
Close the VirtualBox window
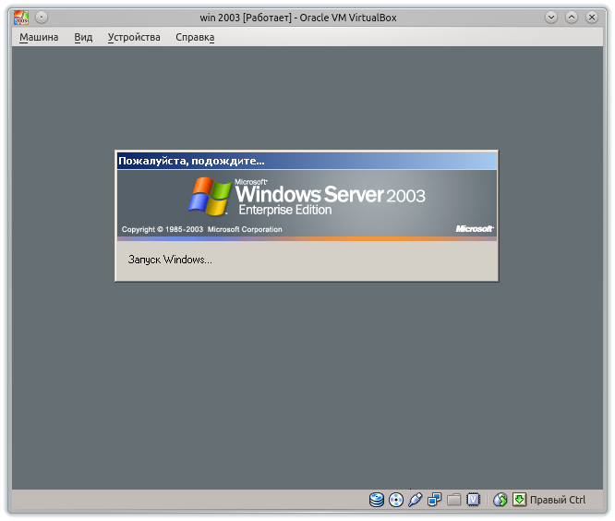coord(592,18)
